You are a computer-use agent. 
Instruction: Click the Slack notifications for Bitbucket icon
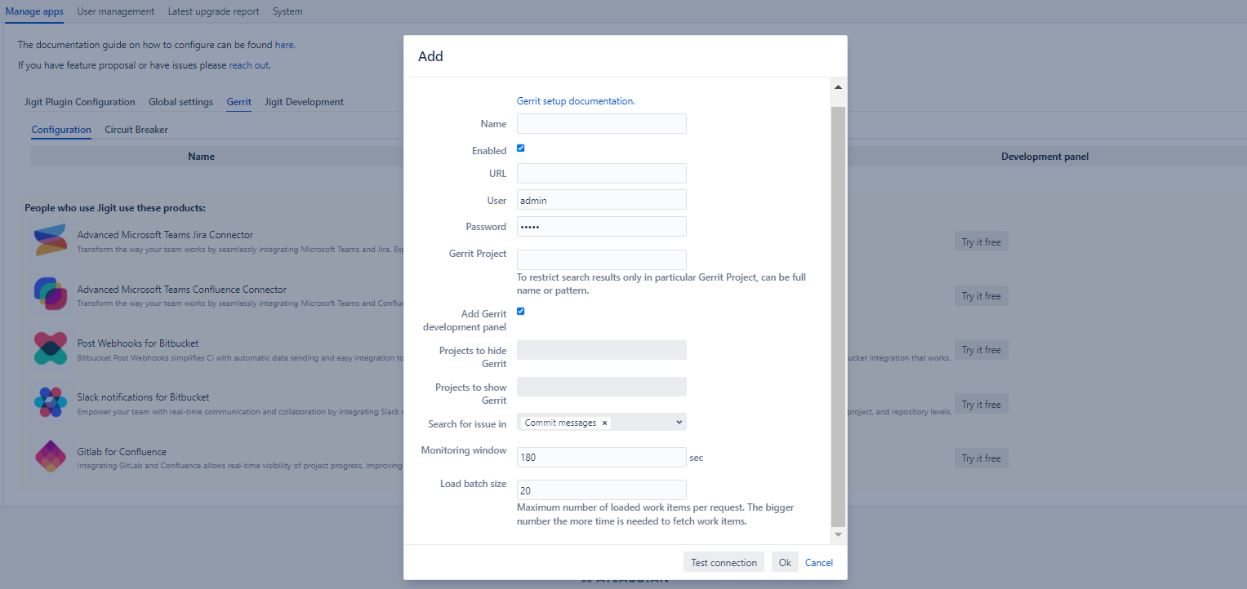[50, 402]
